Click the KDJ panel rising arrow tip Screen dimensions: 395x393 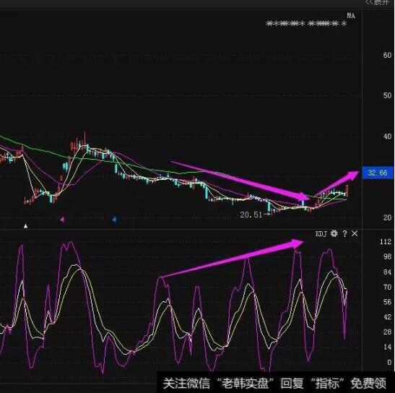pyautogui.click(x=298, y=243)
